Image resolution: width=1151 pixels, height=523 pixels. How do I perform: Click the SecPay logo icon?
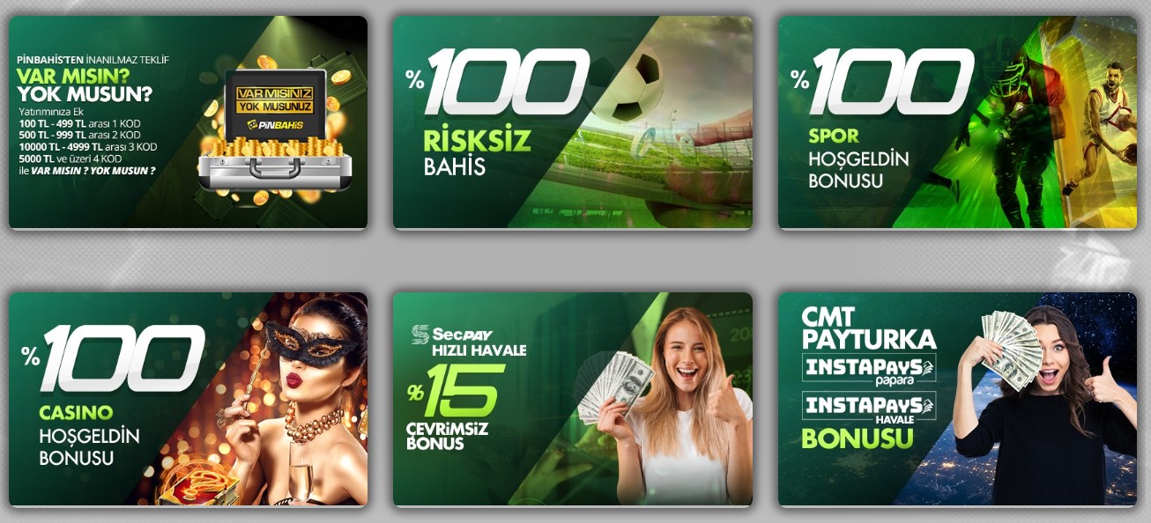point(420,334)
